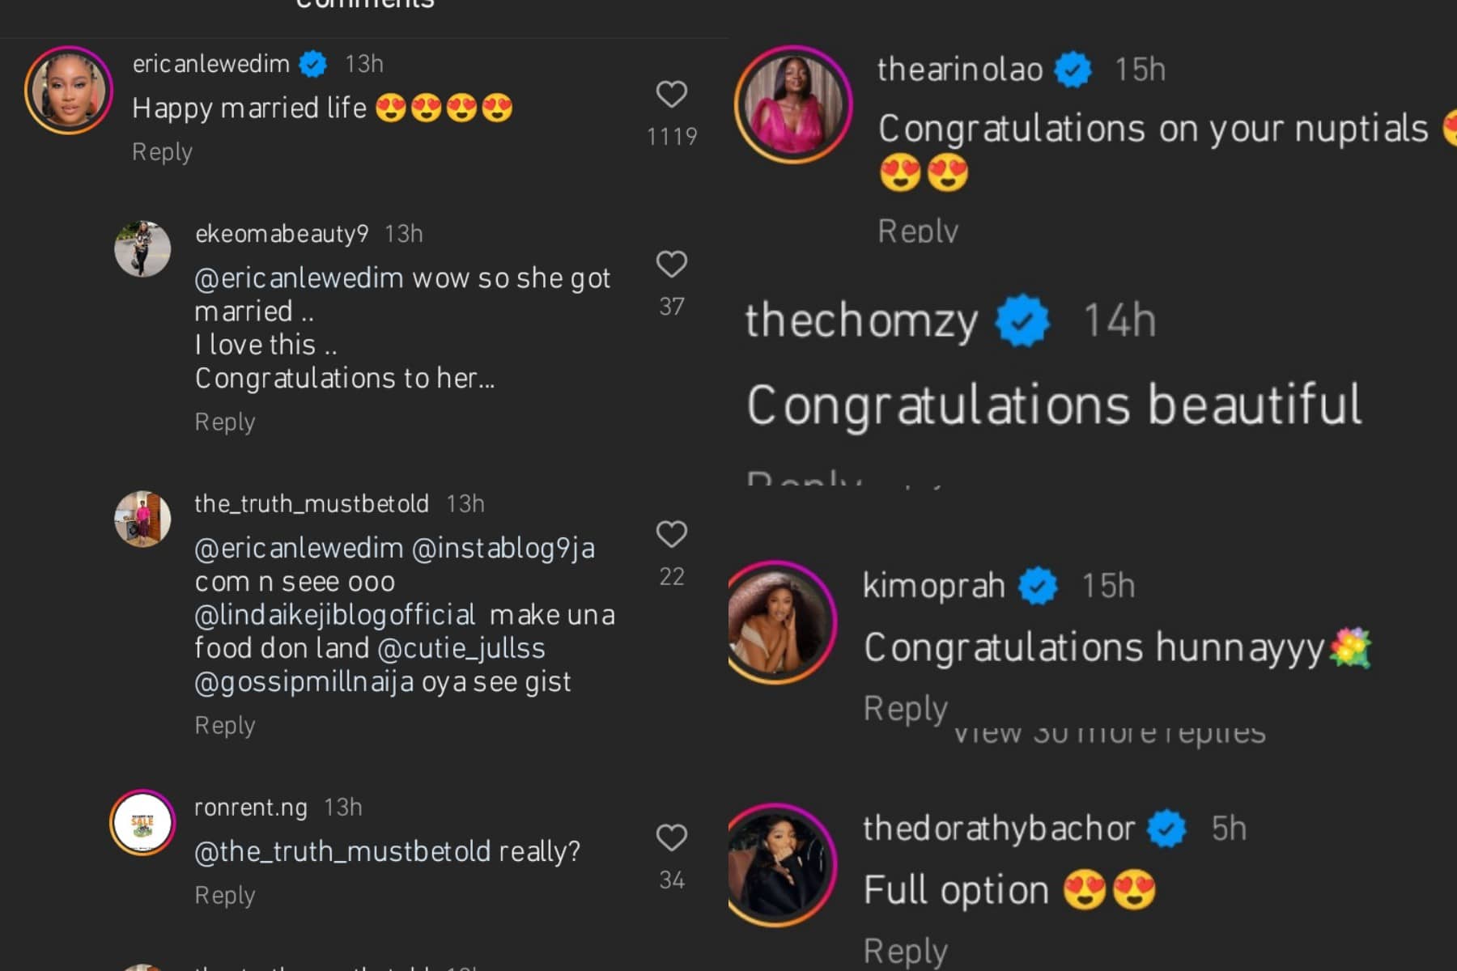Click verified badge beside kimoprah

[1038, 586]
